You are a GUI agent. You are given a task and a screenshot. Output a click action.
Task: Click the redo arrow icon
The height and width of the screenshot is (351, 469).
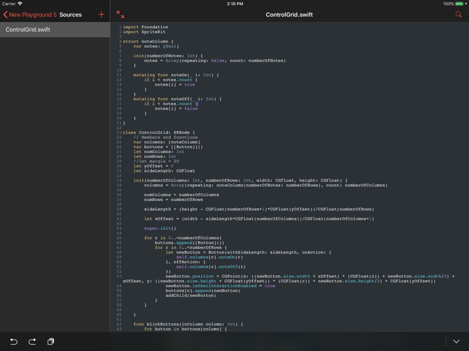click(x=33, y=342)
